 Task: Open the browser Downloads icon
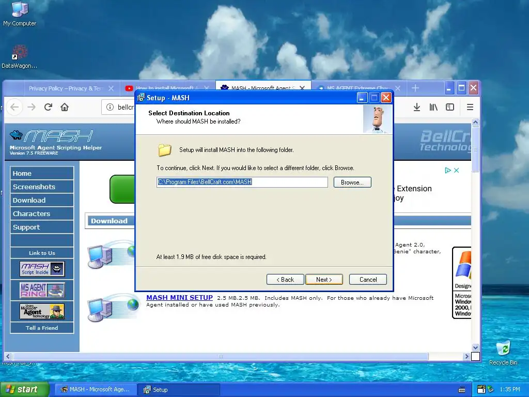417,107
